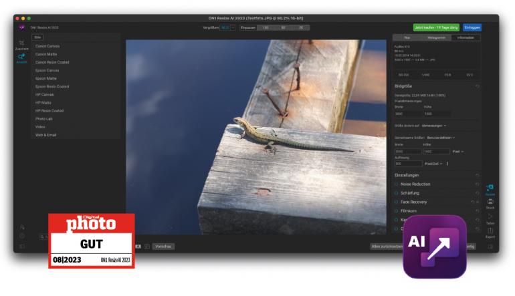Enable Filmkorn
The image size is (515, 296).
pos(396,211)
